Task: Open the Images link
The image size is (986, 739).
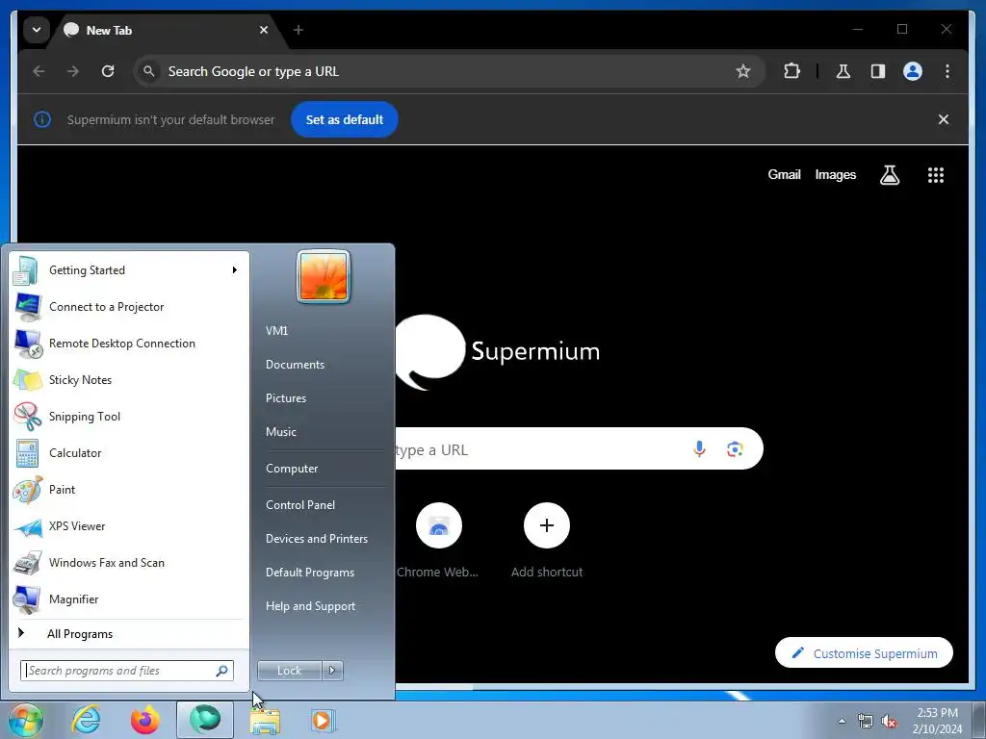Action: 835,175
